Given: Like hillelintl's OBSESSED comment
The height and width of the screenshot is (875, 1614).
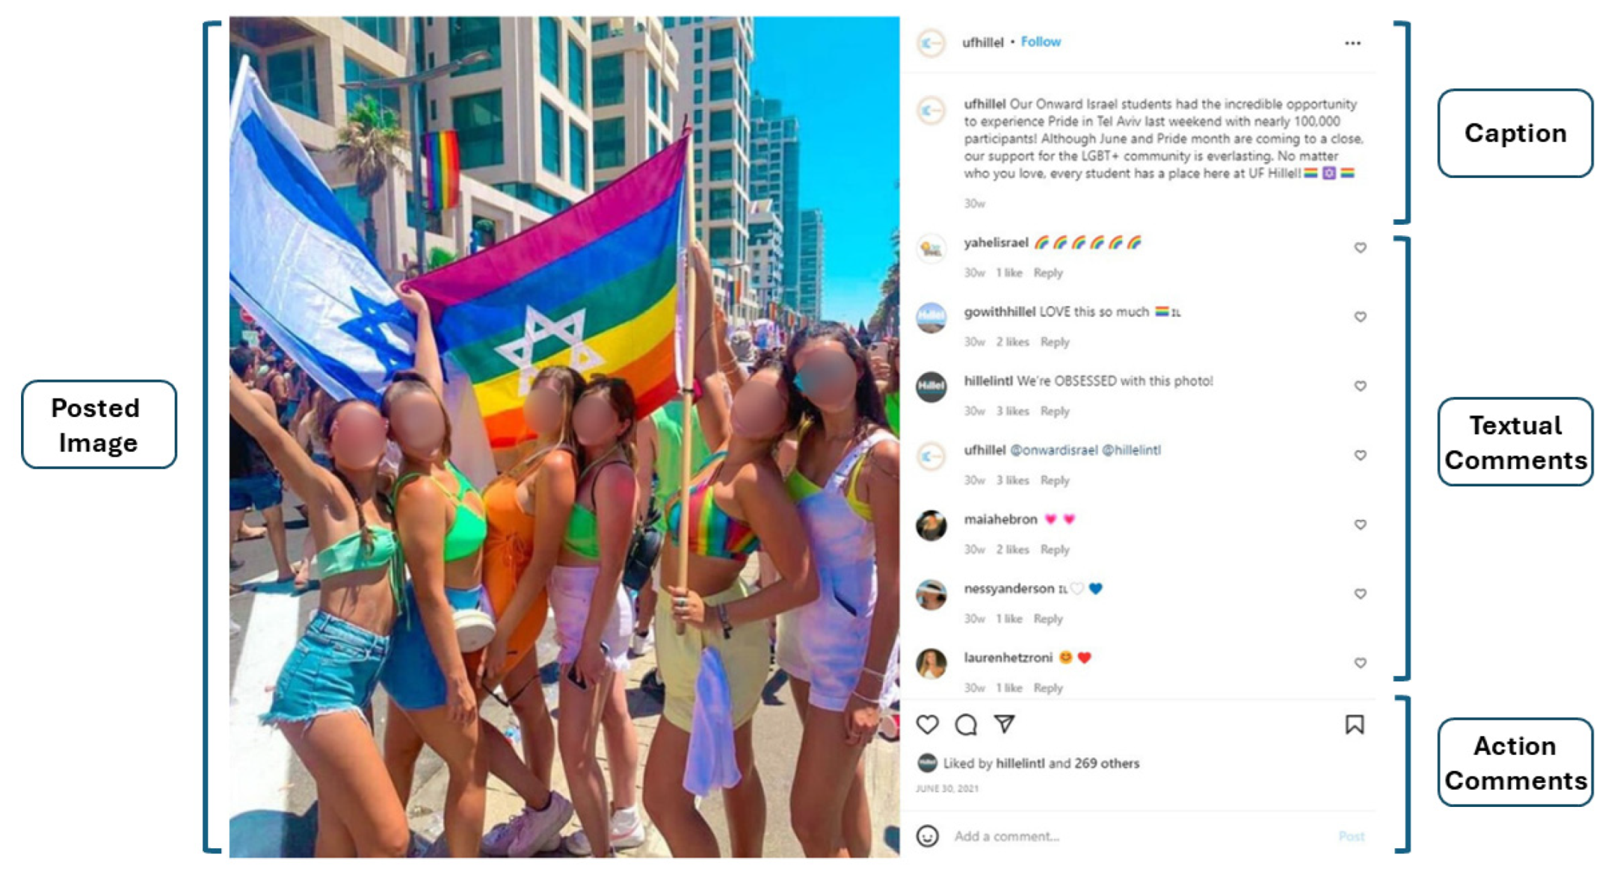Looking at the screenshot, I should [1360, 386].
